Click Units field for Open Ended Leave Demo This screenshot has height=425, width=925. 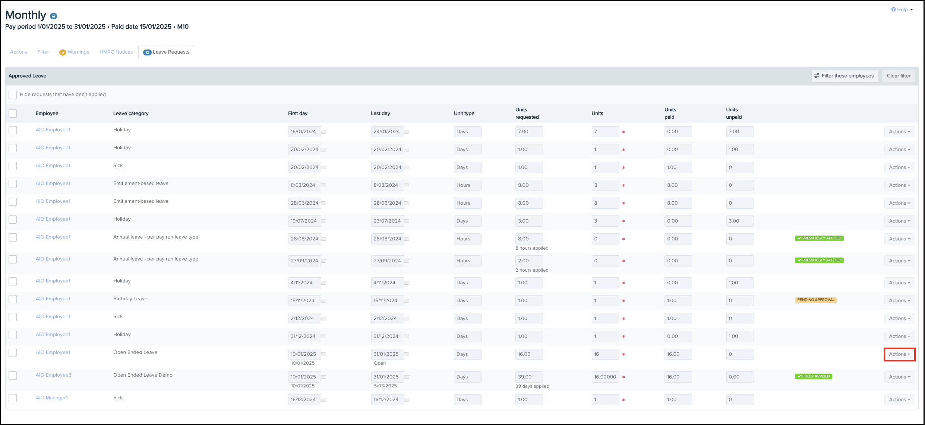(605, 377)
